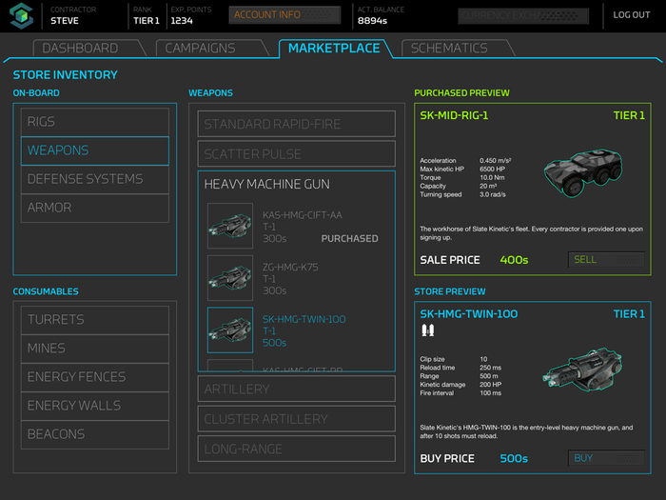Open the Currency Exchange button
The height and width of the screenshot is (500, 666).
523,16
